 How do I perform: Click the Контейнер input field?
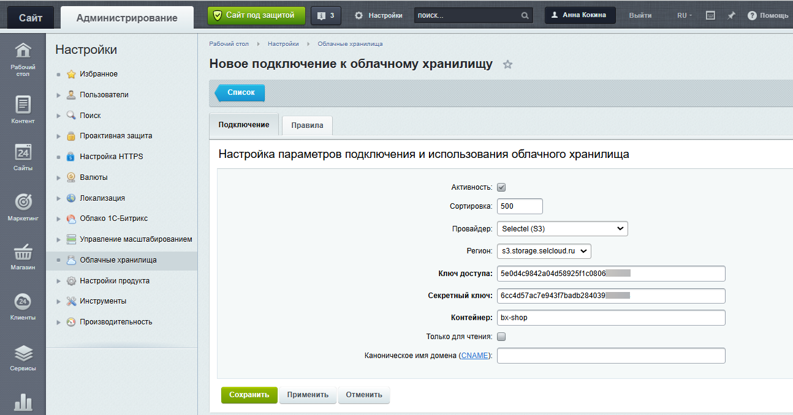tap(610, 318)
